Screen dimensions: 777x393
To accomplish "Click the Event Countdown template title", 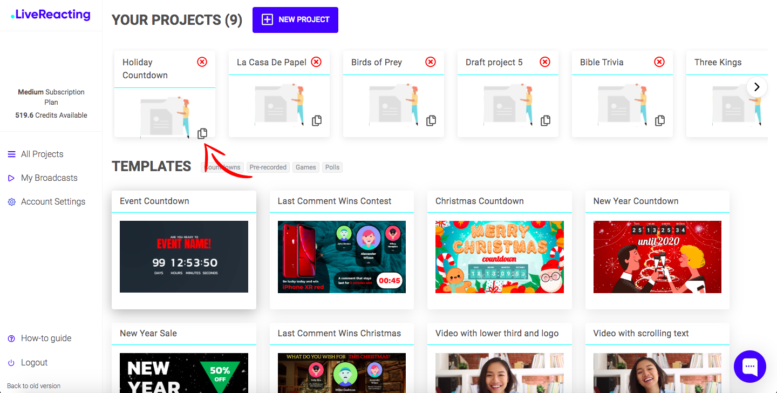I will [154, 201].
